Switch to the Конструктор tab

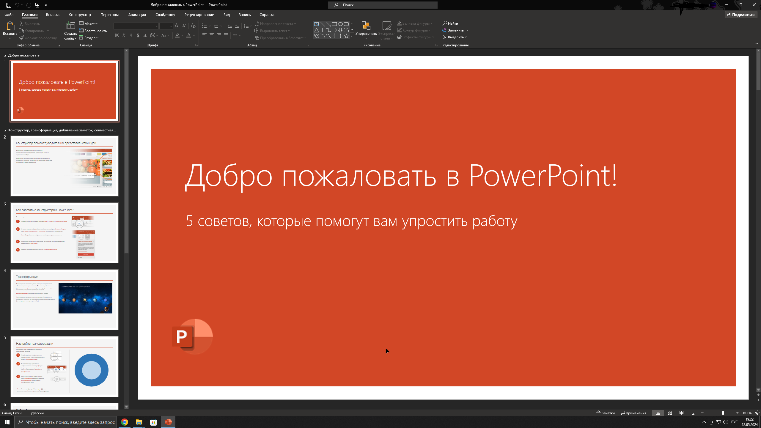(x=80, y=15)
